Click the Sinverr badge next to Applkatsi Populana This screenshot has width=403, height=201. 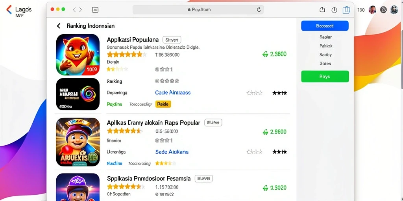pyautogui.click(x=172, y=40)
